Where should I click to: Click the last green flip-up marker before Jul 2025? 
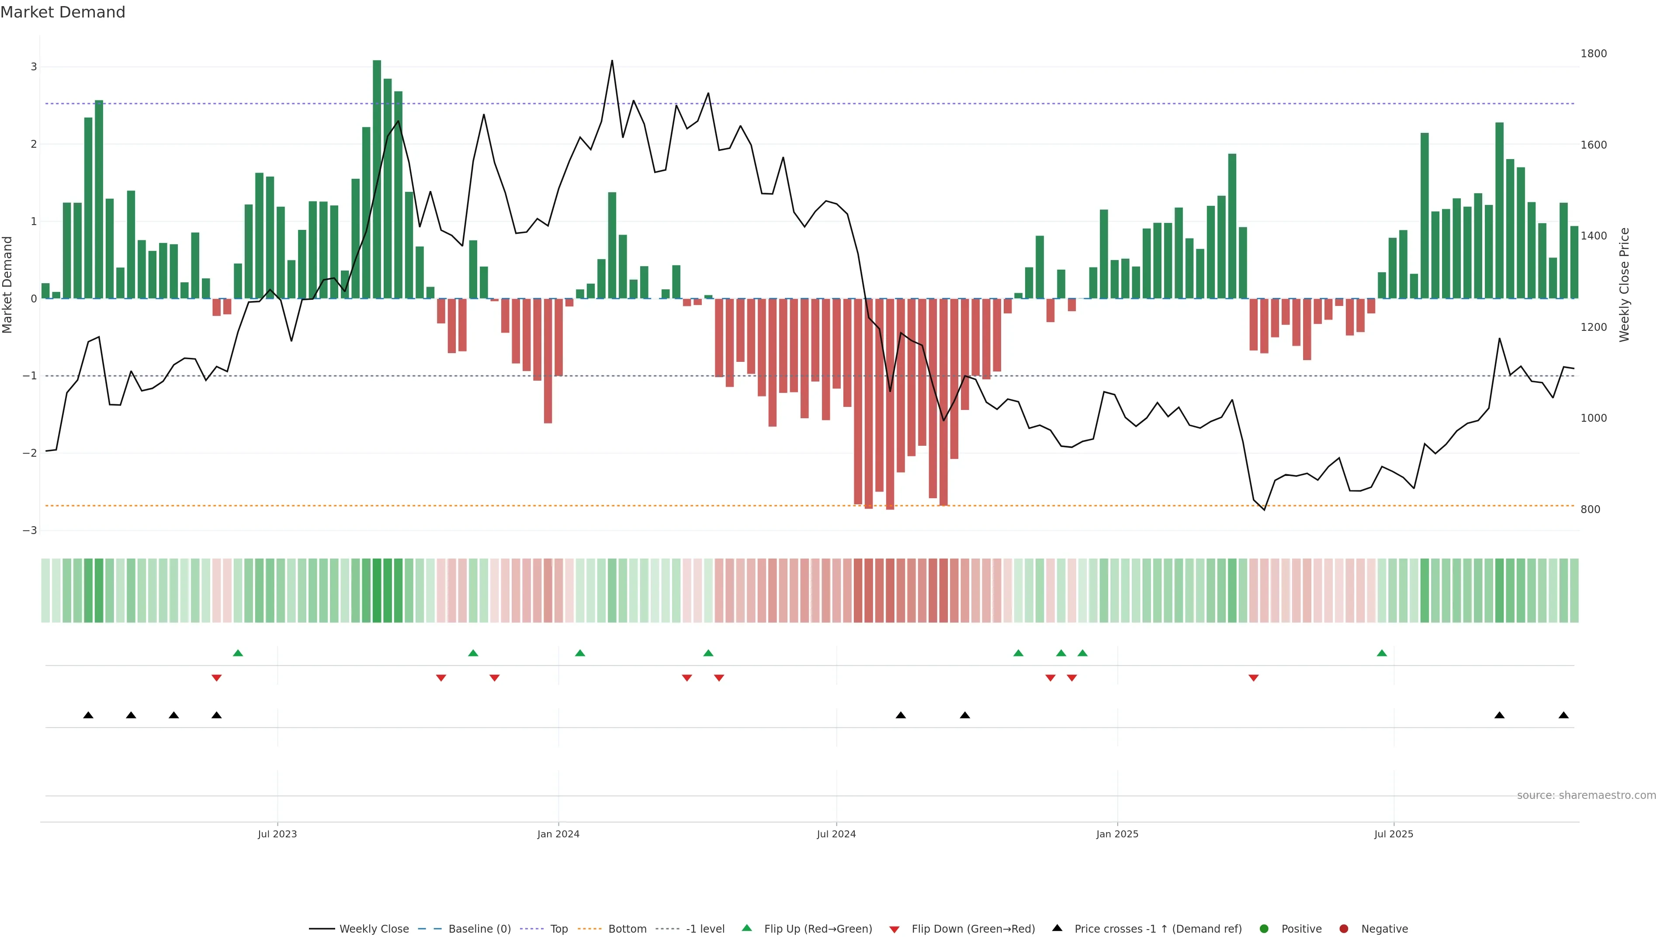(x=1382, y=653)
